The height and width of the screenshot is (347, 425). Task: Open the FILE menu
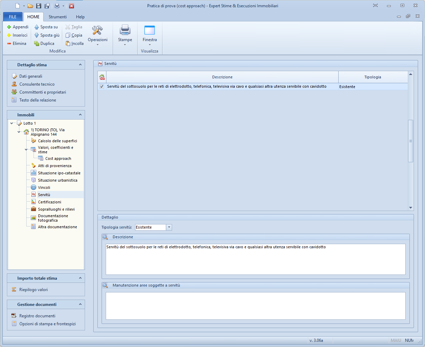(13, 17)
